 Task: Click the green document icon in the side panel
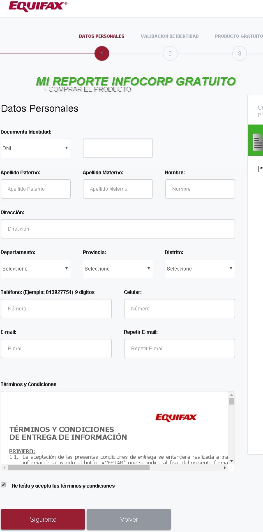tap(258, 142)
